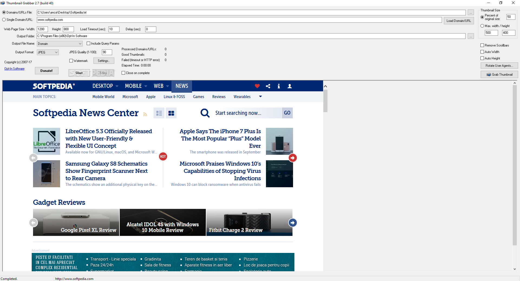Click the red next-arrow on news carousel
The height and width of the screenshot is (281, 520).
click(292, 158)
